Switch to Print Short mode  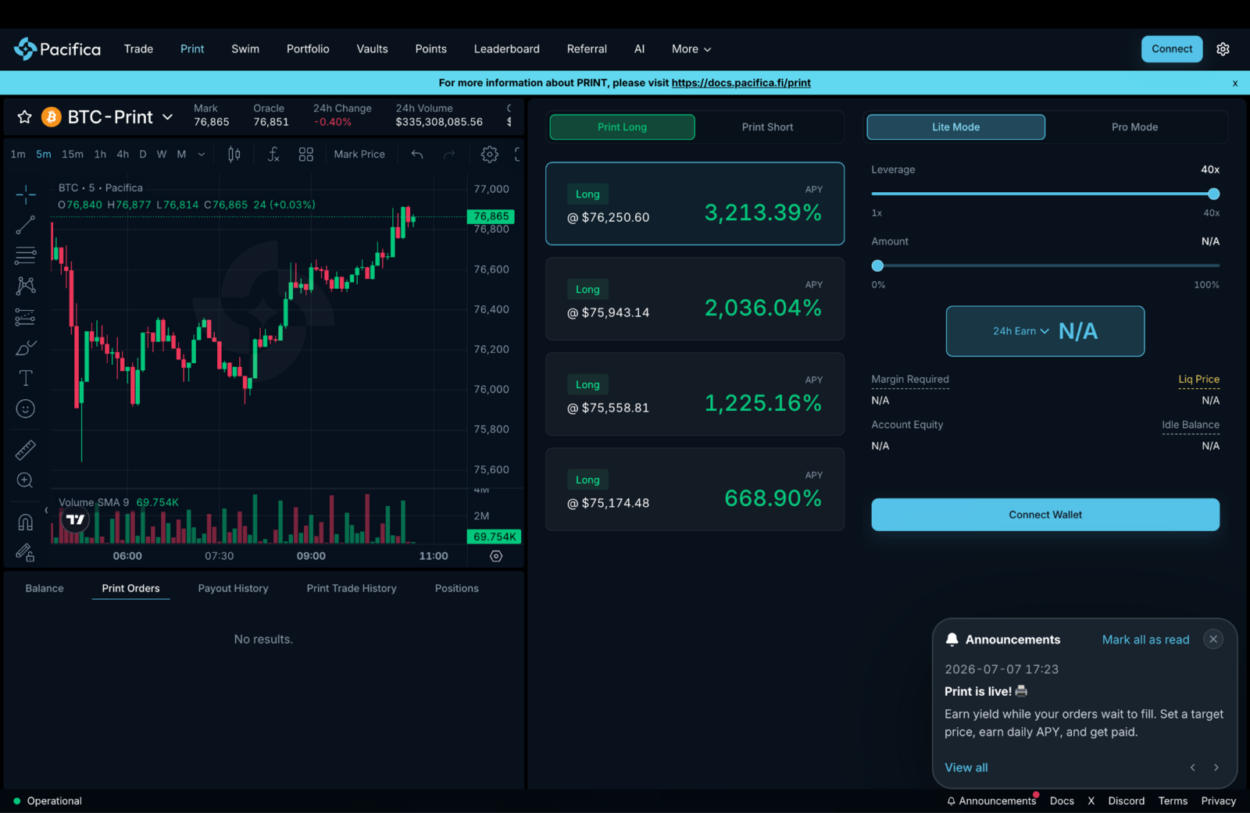767,127
